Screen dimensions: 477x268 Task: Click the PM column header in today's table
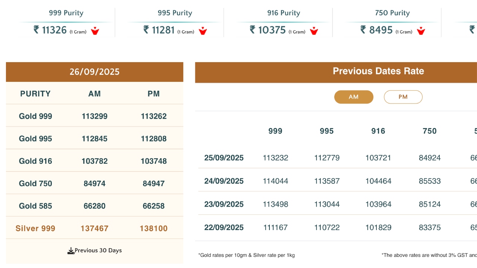coord(154,94)
